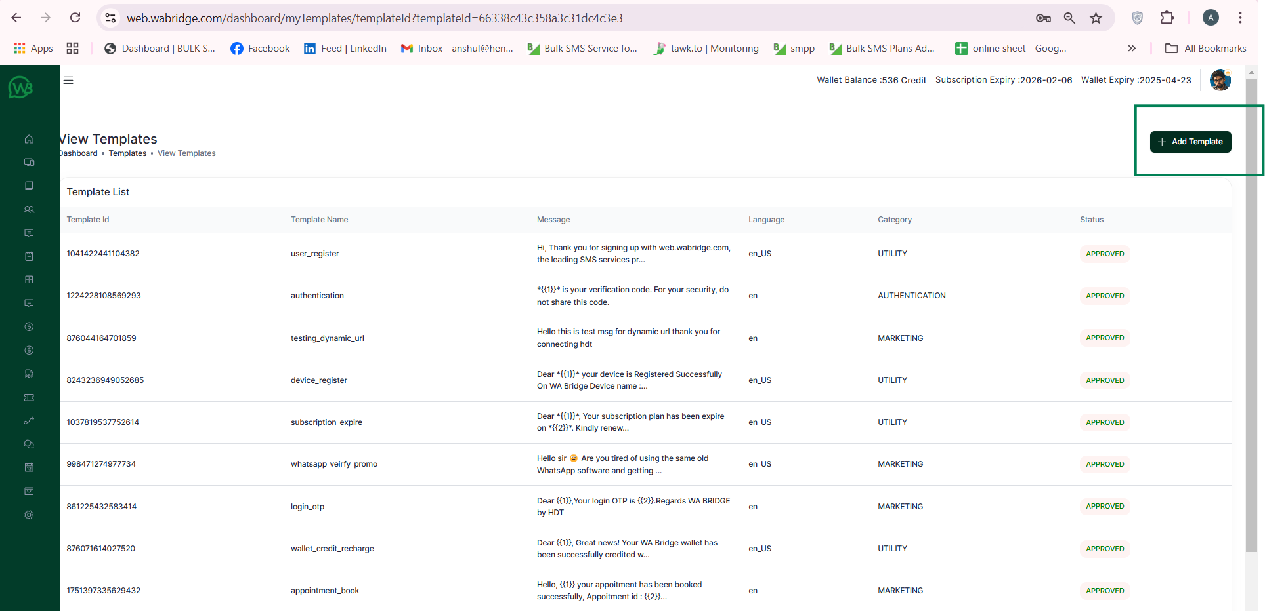Image resolution: width=1265 pixels, height=611 pixels.
Task: Open the saved passwords key icon
Action: tap(1043, 18)
